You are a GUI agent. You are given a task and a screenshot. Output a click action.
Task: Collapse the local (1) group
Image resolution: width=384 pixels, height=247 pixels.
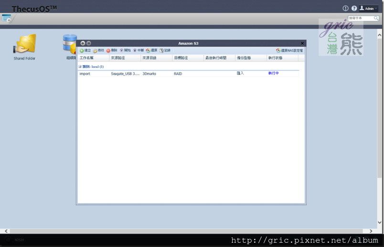coord(80,67)
